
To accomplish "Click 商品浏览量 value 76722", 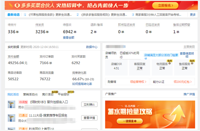I will 45,79.
